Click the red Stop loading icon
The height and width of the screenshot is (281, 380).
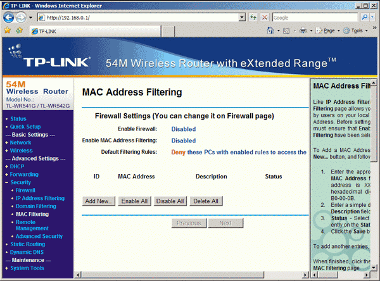pos(265,18)
